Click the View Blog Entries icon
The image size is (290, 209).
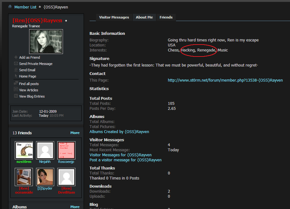[16, 96]
